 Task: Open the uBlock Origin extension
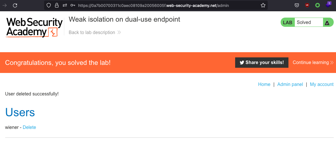(x=307, y=5)
